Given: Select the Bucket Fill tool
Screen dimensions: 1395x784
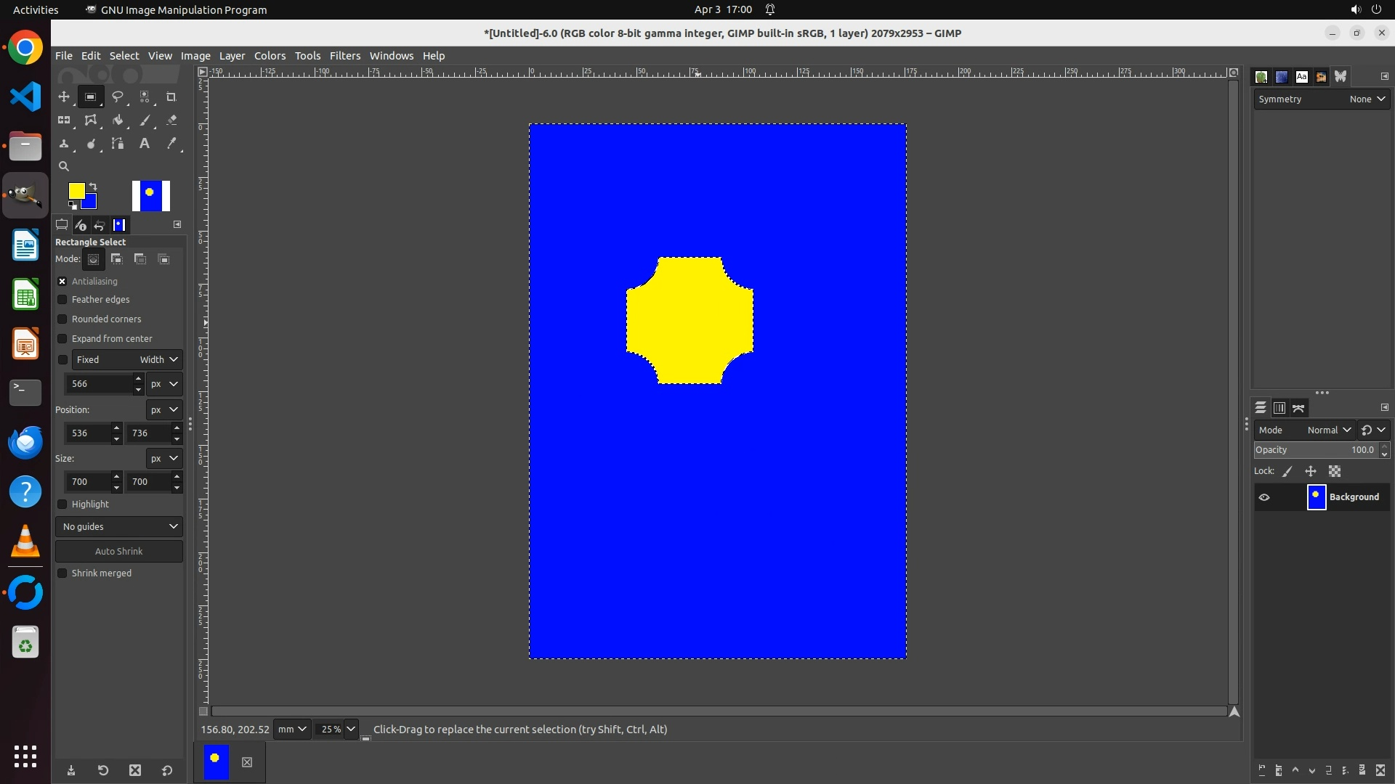Looking at the screenshot, I should (x=117, y=121).
